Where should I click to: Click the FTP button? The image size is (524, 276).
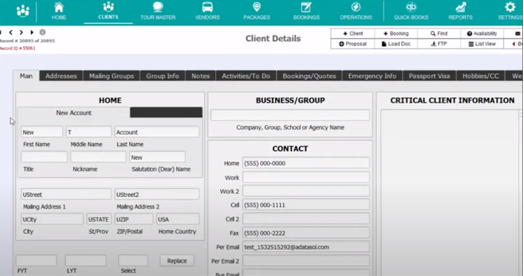(439, 44)
